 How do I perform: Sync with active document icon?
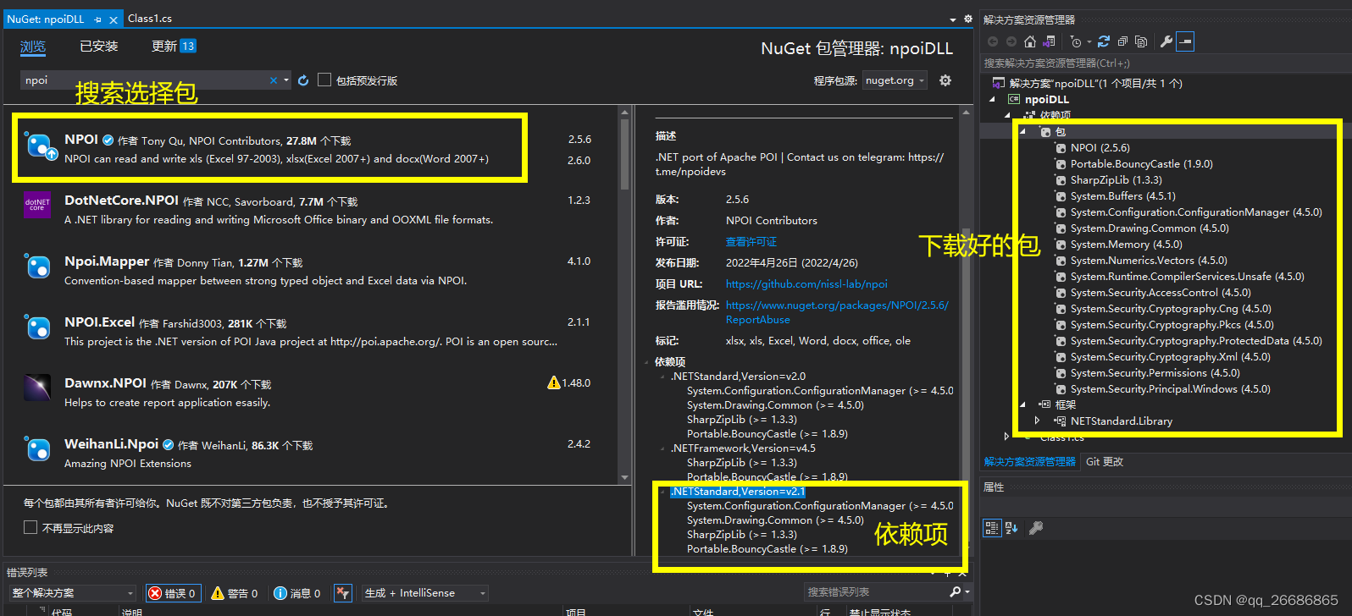1104,41
